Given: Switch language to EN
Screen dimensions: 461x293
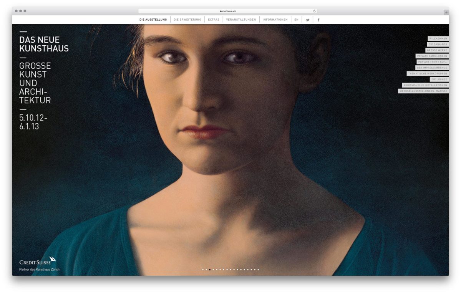Looking at the screenshot, I should [x=296, y=20].
